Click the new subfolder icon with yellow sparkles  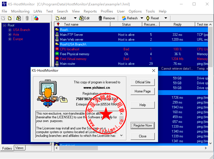pos(10,18)
